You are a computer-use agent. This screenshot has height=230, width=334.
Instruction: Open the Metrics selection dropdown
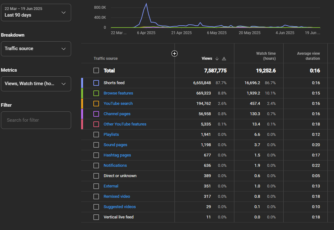click(x=36, y=84)
